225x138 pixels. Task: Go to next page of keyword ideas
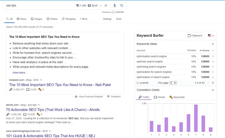click(213, 83)
